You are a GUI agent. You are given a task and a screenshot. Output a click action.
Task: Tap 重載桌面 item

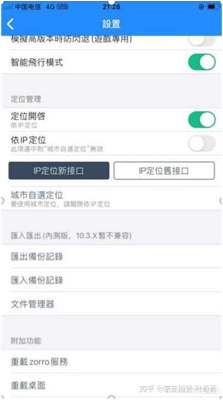click(x=112, y=385)
